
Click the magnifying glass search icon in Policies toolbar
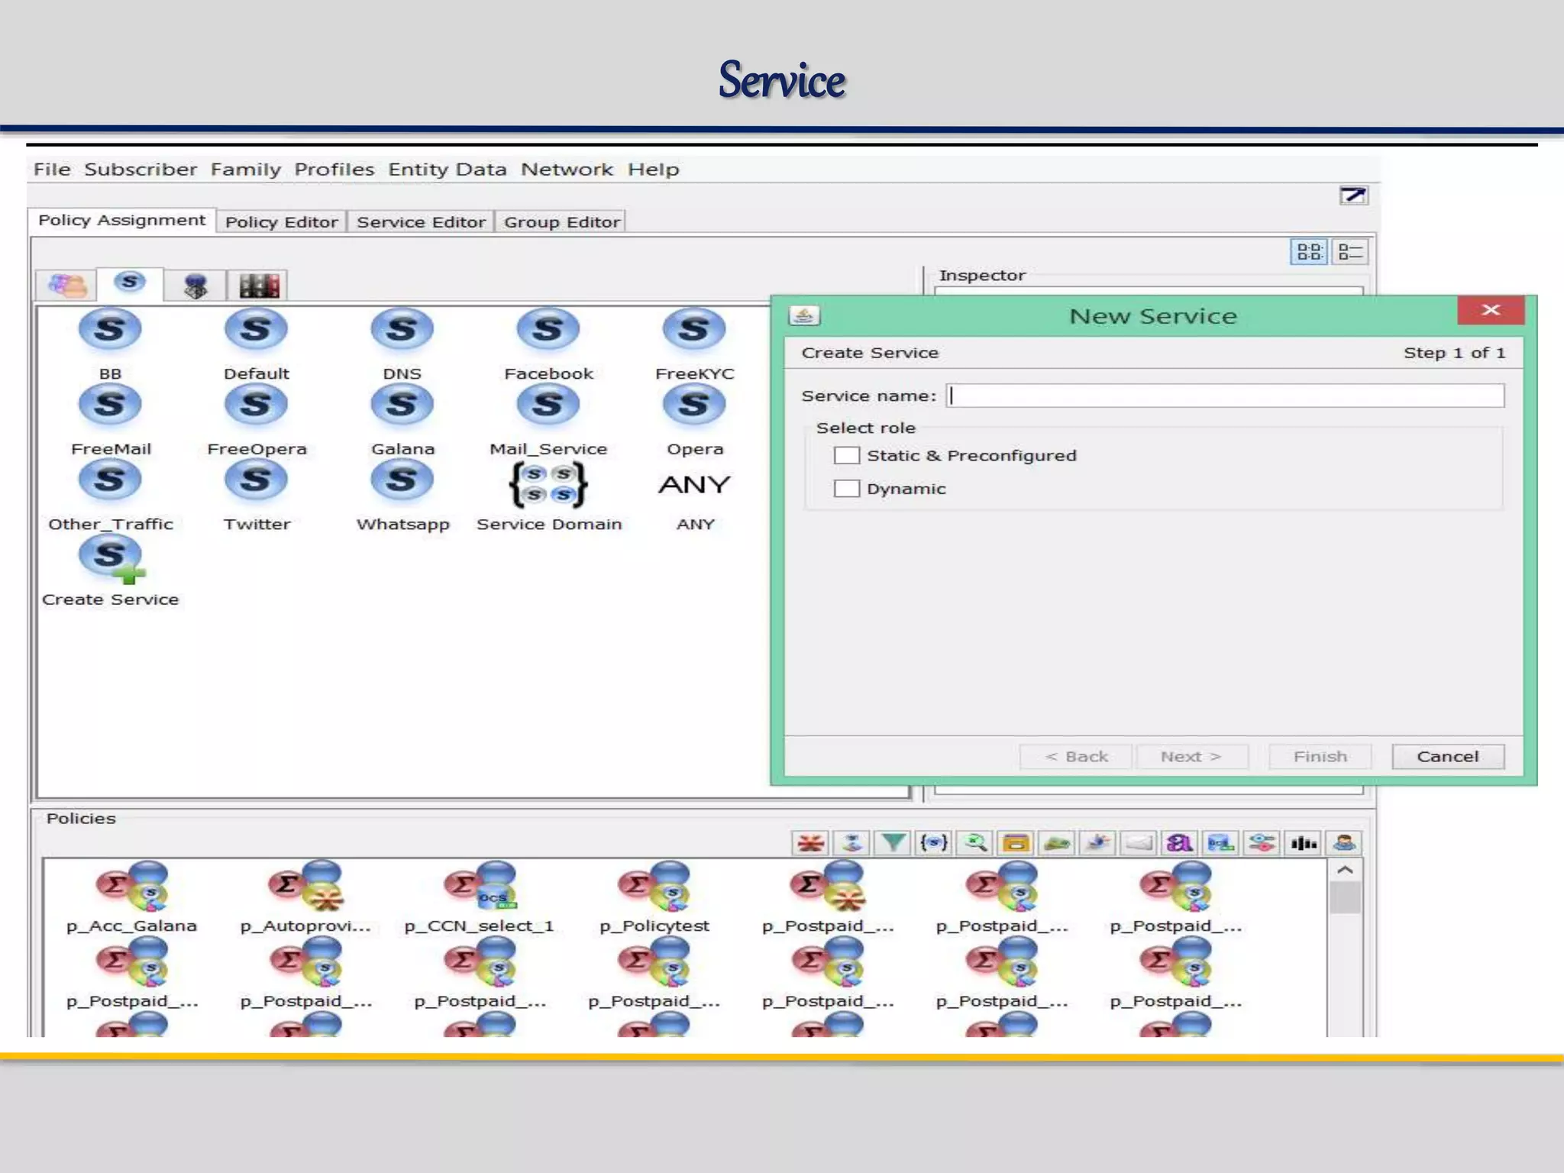tap(974, 843)
